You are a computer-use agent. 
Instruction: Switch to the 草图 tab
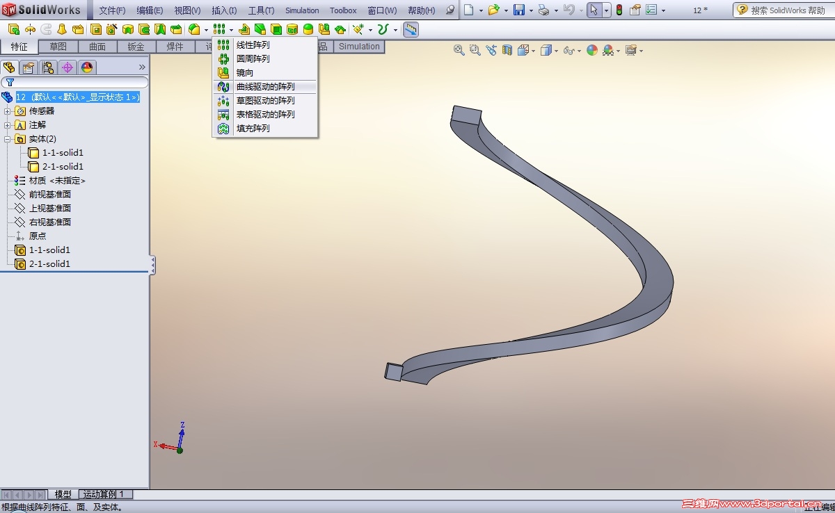(x=58, y=47)
